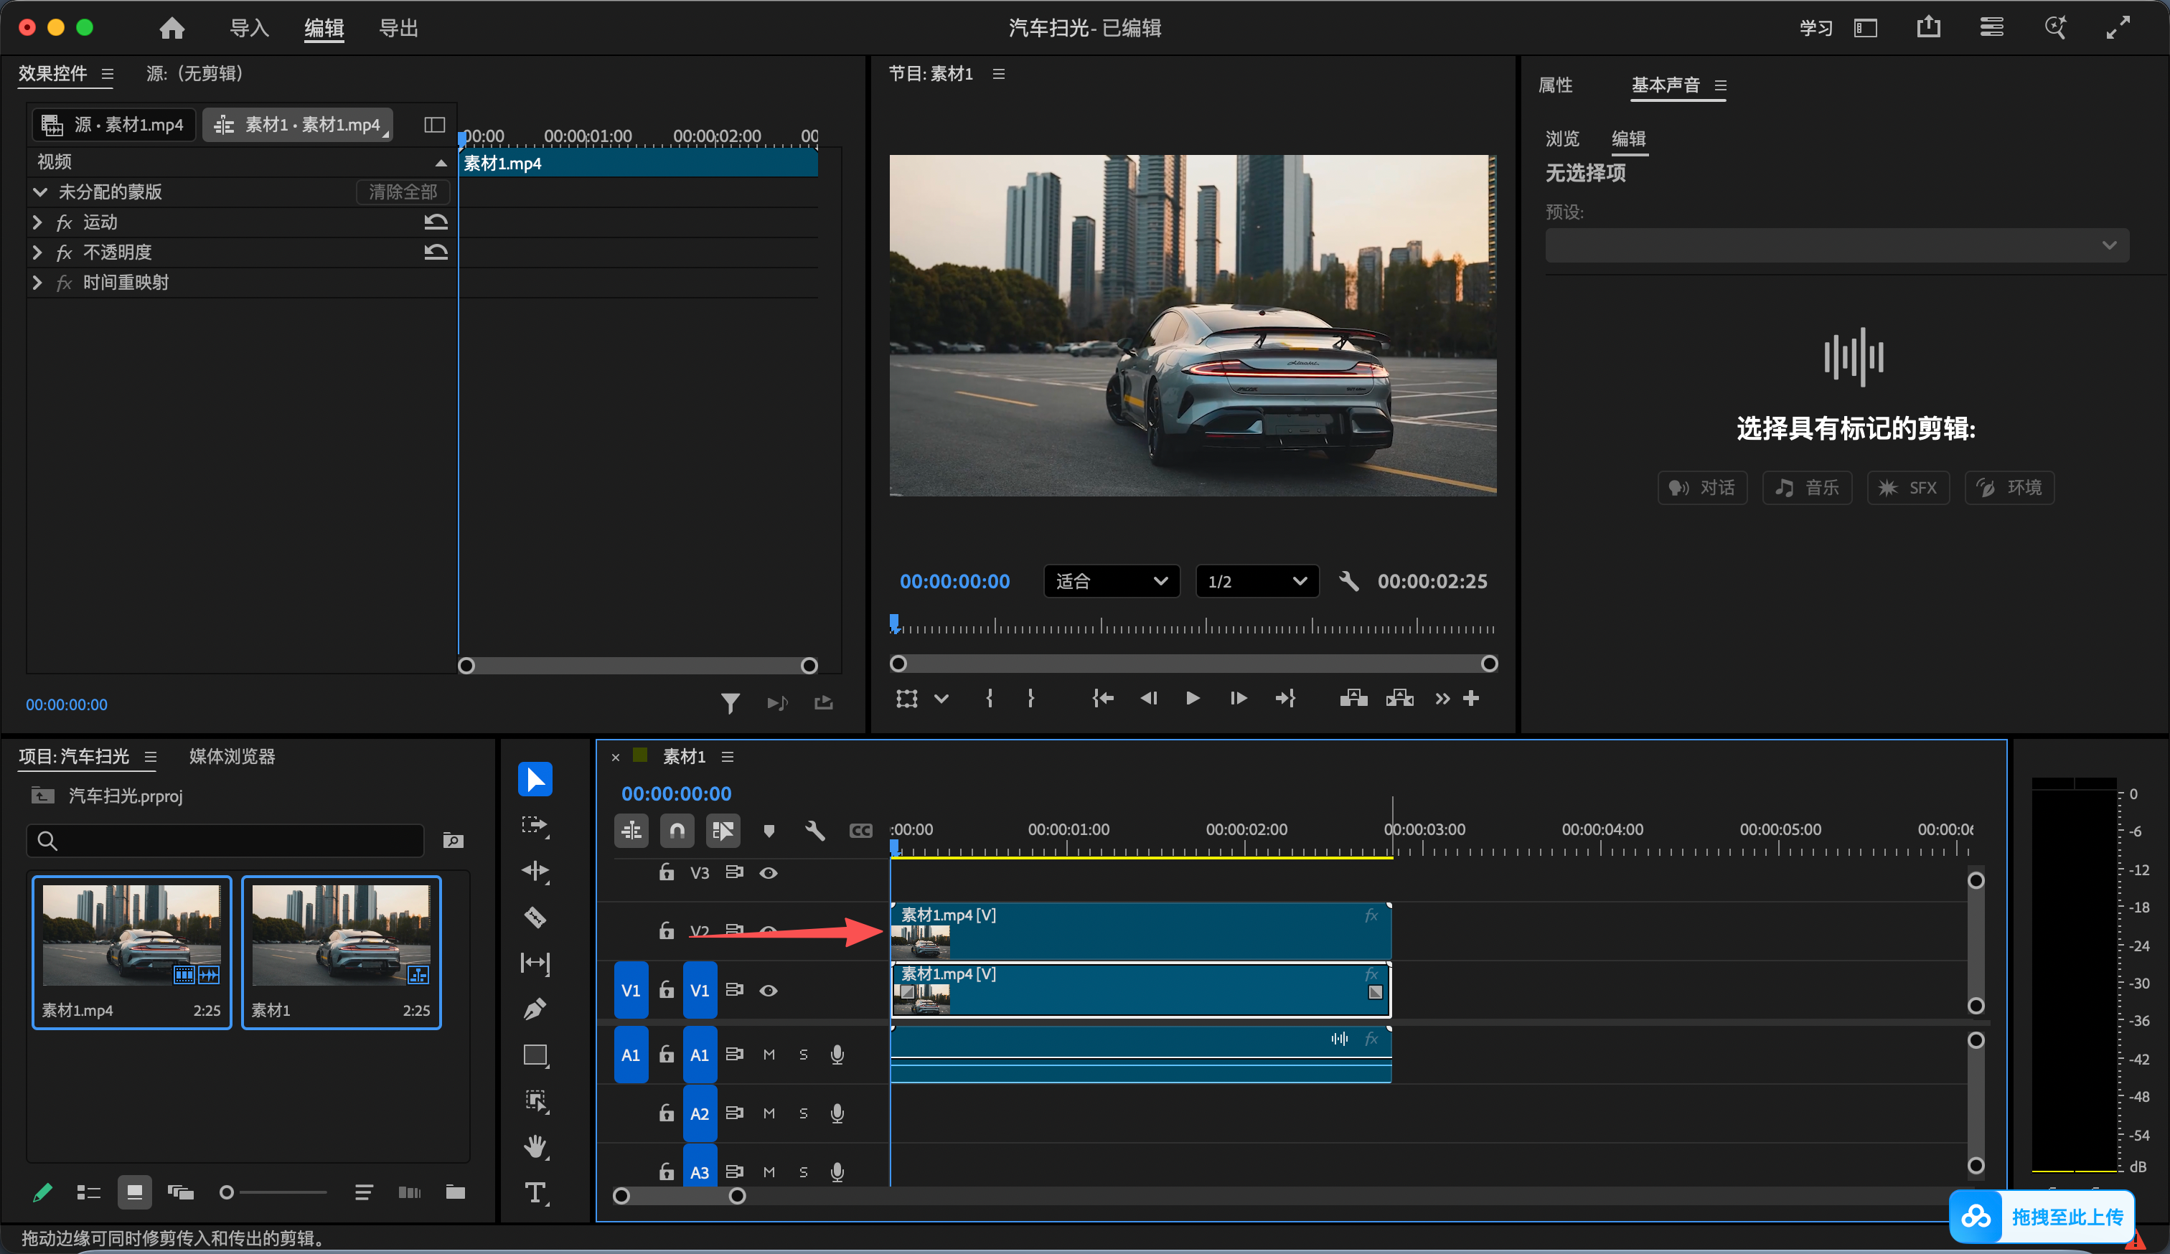Toggle V1 track output eye
This screenshot has height=1254, width=2170.
(769, 991)
